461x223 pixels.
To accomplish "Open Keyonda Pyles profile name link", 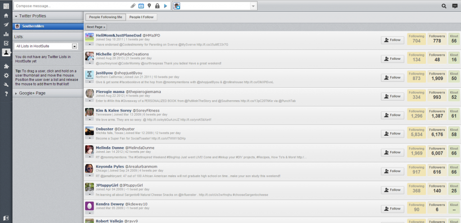I will tap(110, 166).
